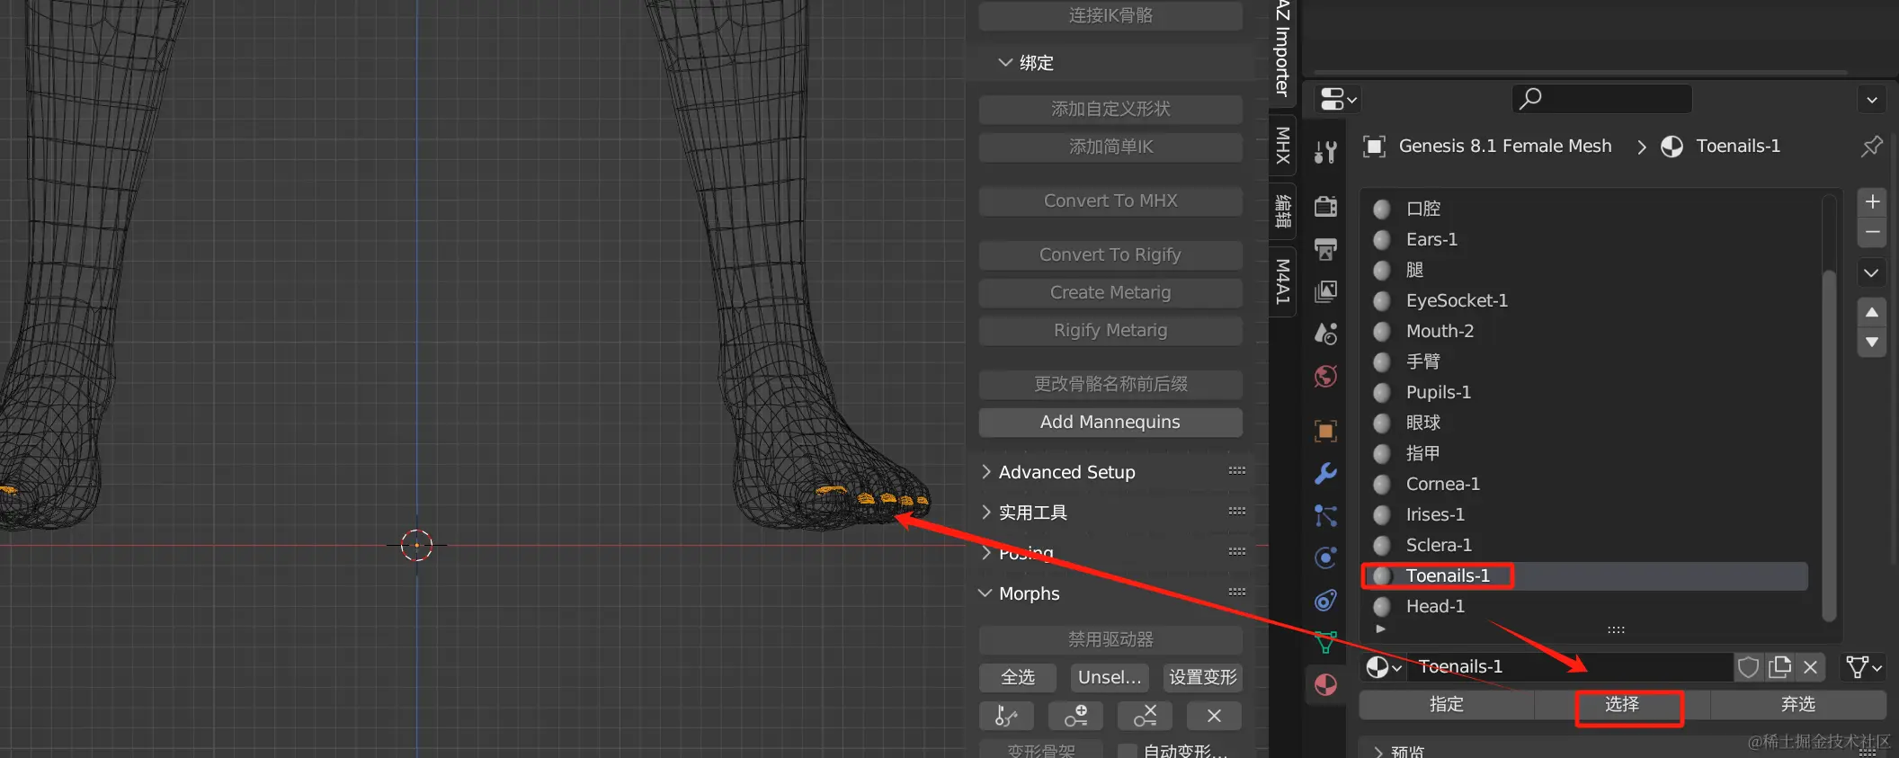Open the Particles properties tab
Image resolution: width=1899 pixels, height=758 pixels.
tap(1325, 515)
